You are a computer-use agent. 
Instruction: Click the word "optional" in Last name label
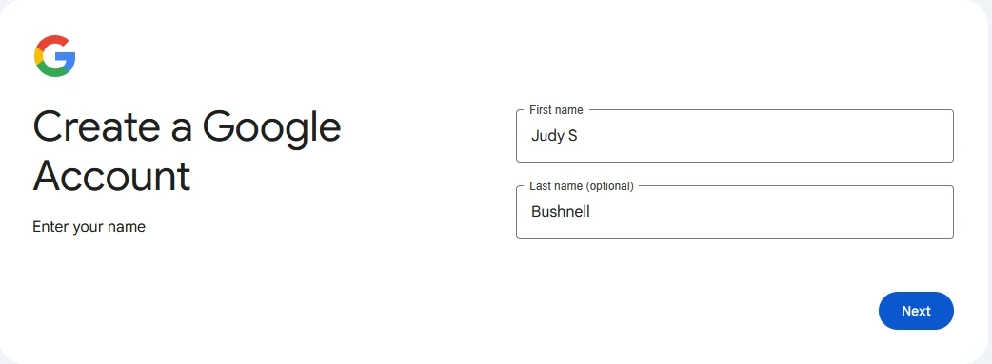click(x=610, y=186)
